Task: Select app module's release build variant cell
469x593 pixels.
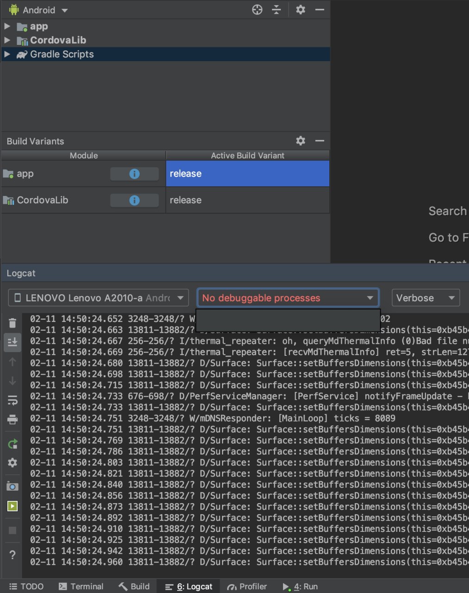Action: 247,174
